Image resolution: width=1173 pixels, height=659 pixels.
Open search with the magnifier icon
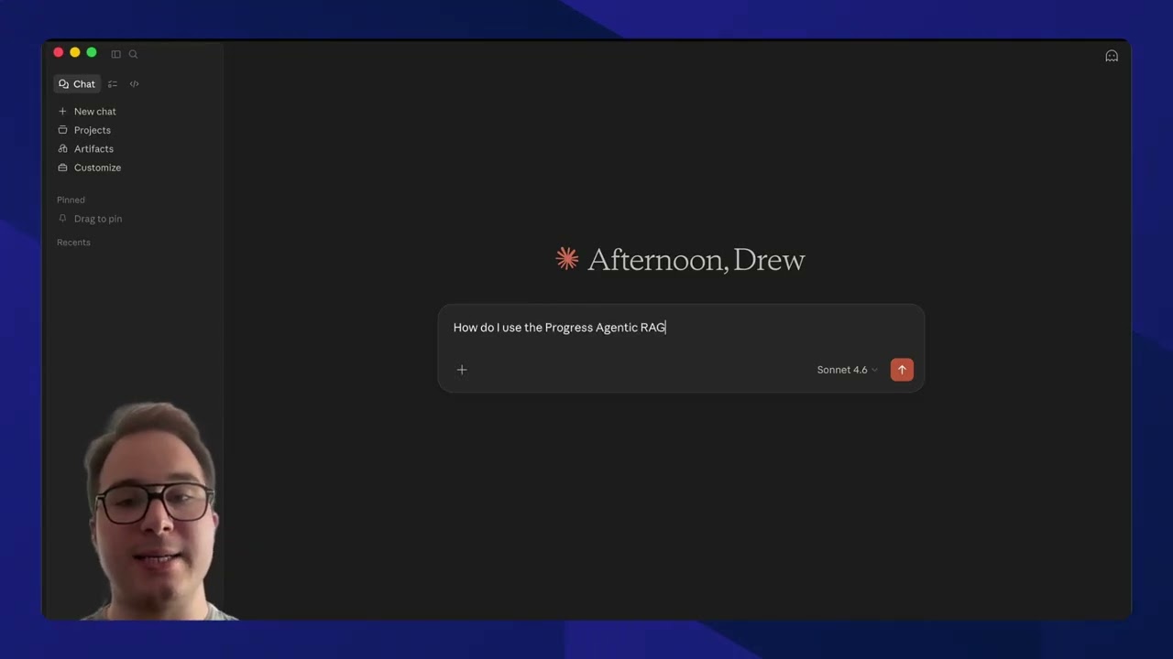[133, 54]
